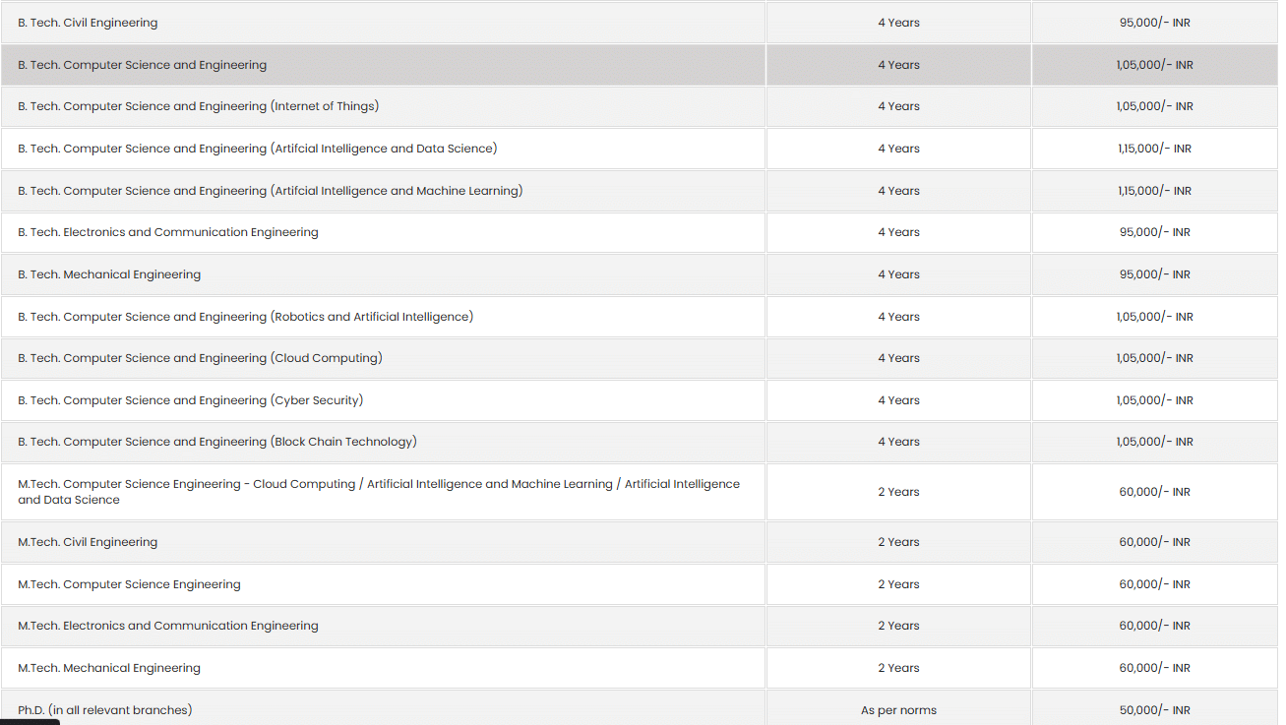
Task: Click the 'As per norms' duration cell
Action: tap(898, 710)
